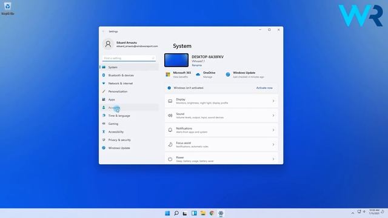Image resolution: width=388 pixels, height=218 pixels.
Task: Open the Power row chevron
Action: point(273,159)
